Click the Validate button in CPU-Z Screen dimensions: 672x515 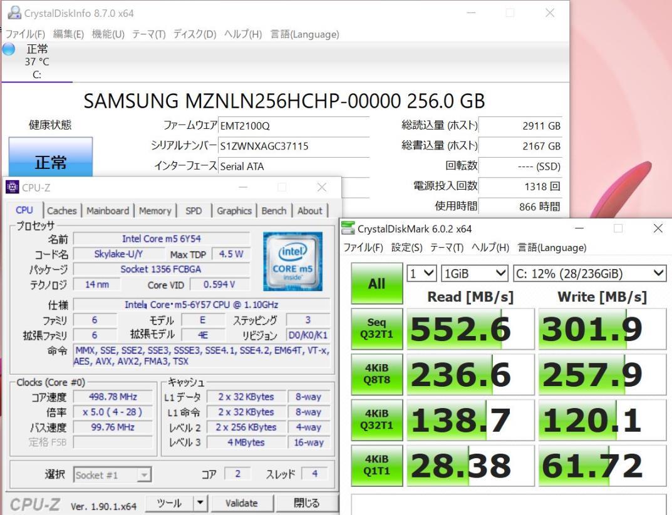(242, 503)
